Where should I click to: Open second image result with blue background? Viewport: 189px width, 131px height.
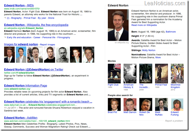coord(21,54)
